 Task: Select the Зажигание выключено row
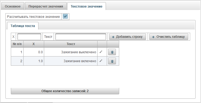(x=65, y=52)
